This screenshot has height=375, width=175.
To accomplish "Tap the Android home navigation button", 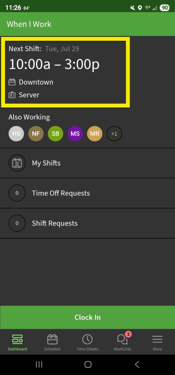I will click(88, 364).
